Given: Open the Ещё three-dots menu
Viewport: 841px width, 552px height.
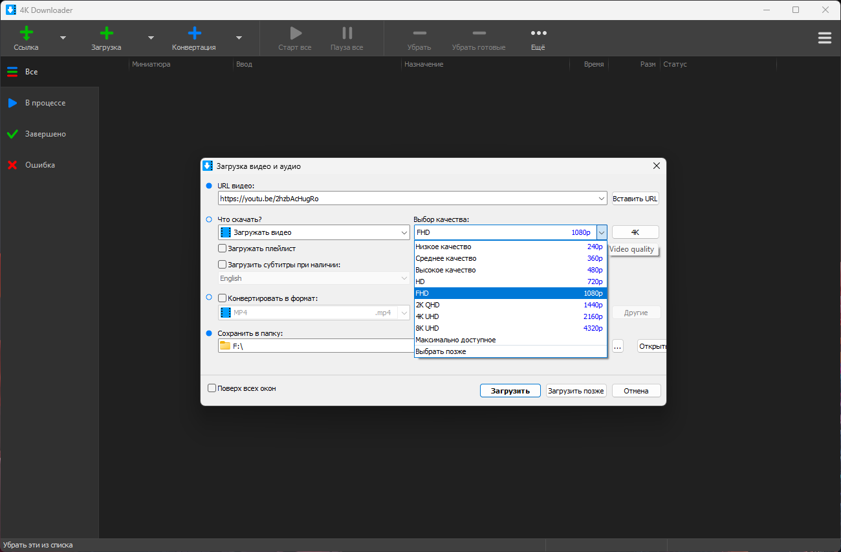Looking at the screenshot, I should pyautogui.click(x=538, y=33).
